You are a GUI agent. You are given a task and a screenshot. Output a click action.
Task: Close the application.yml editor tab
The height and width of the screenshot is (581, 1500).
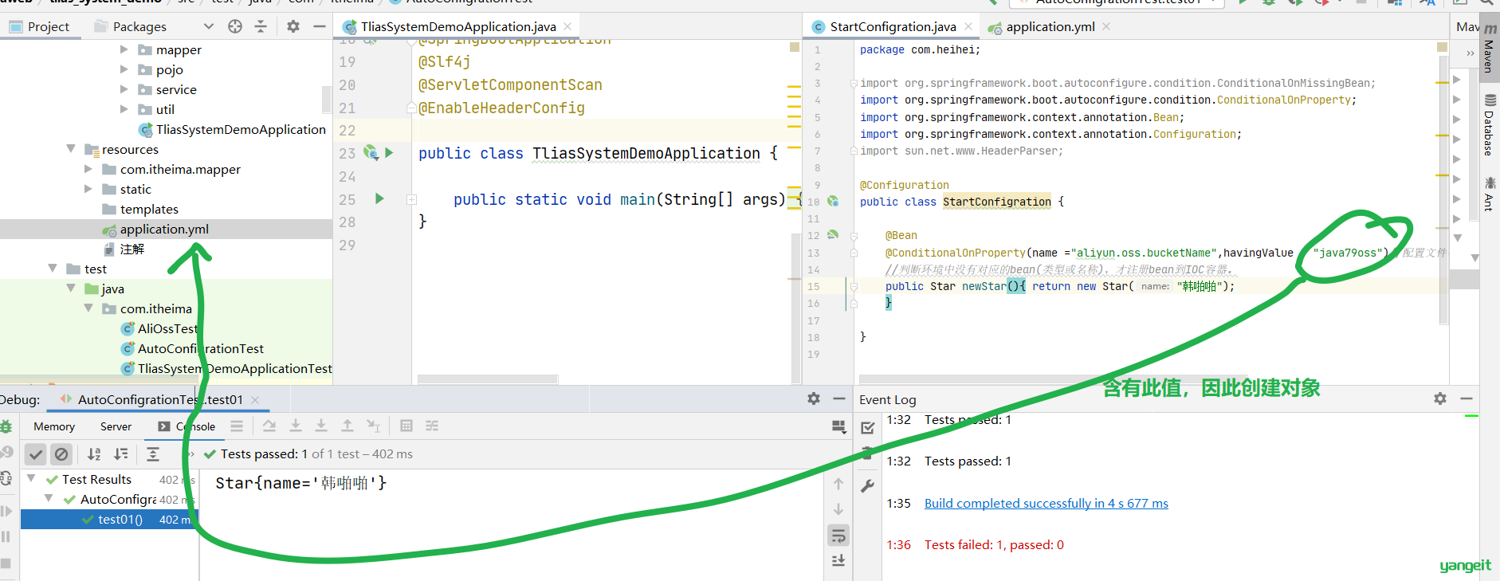[x=1106, y=26]
